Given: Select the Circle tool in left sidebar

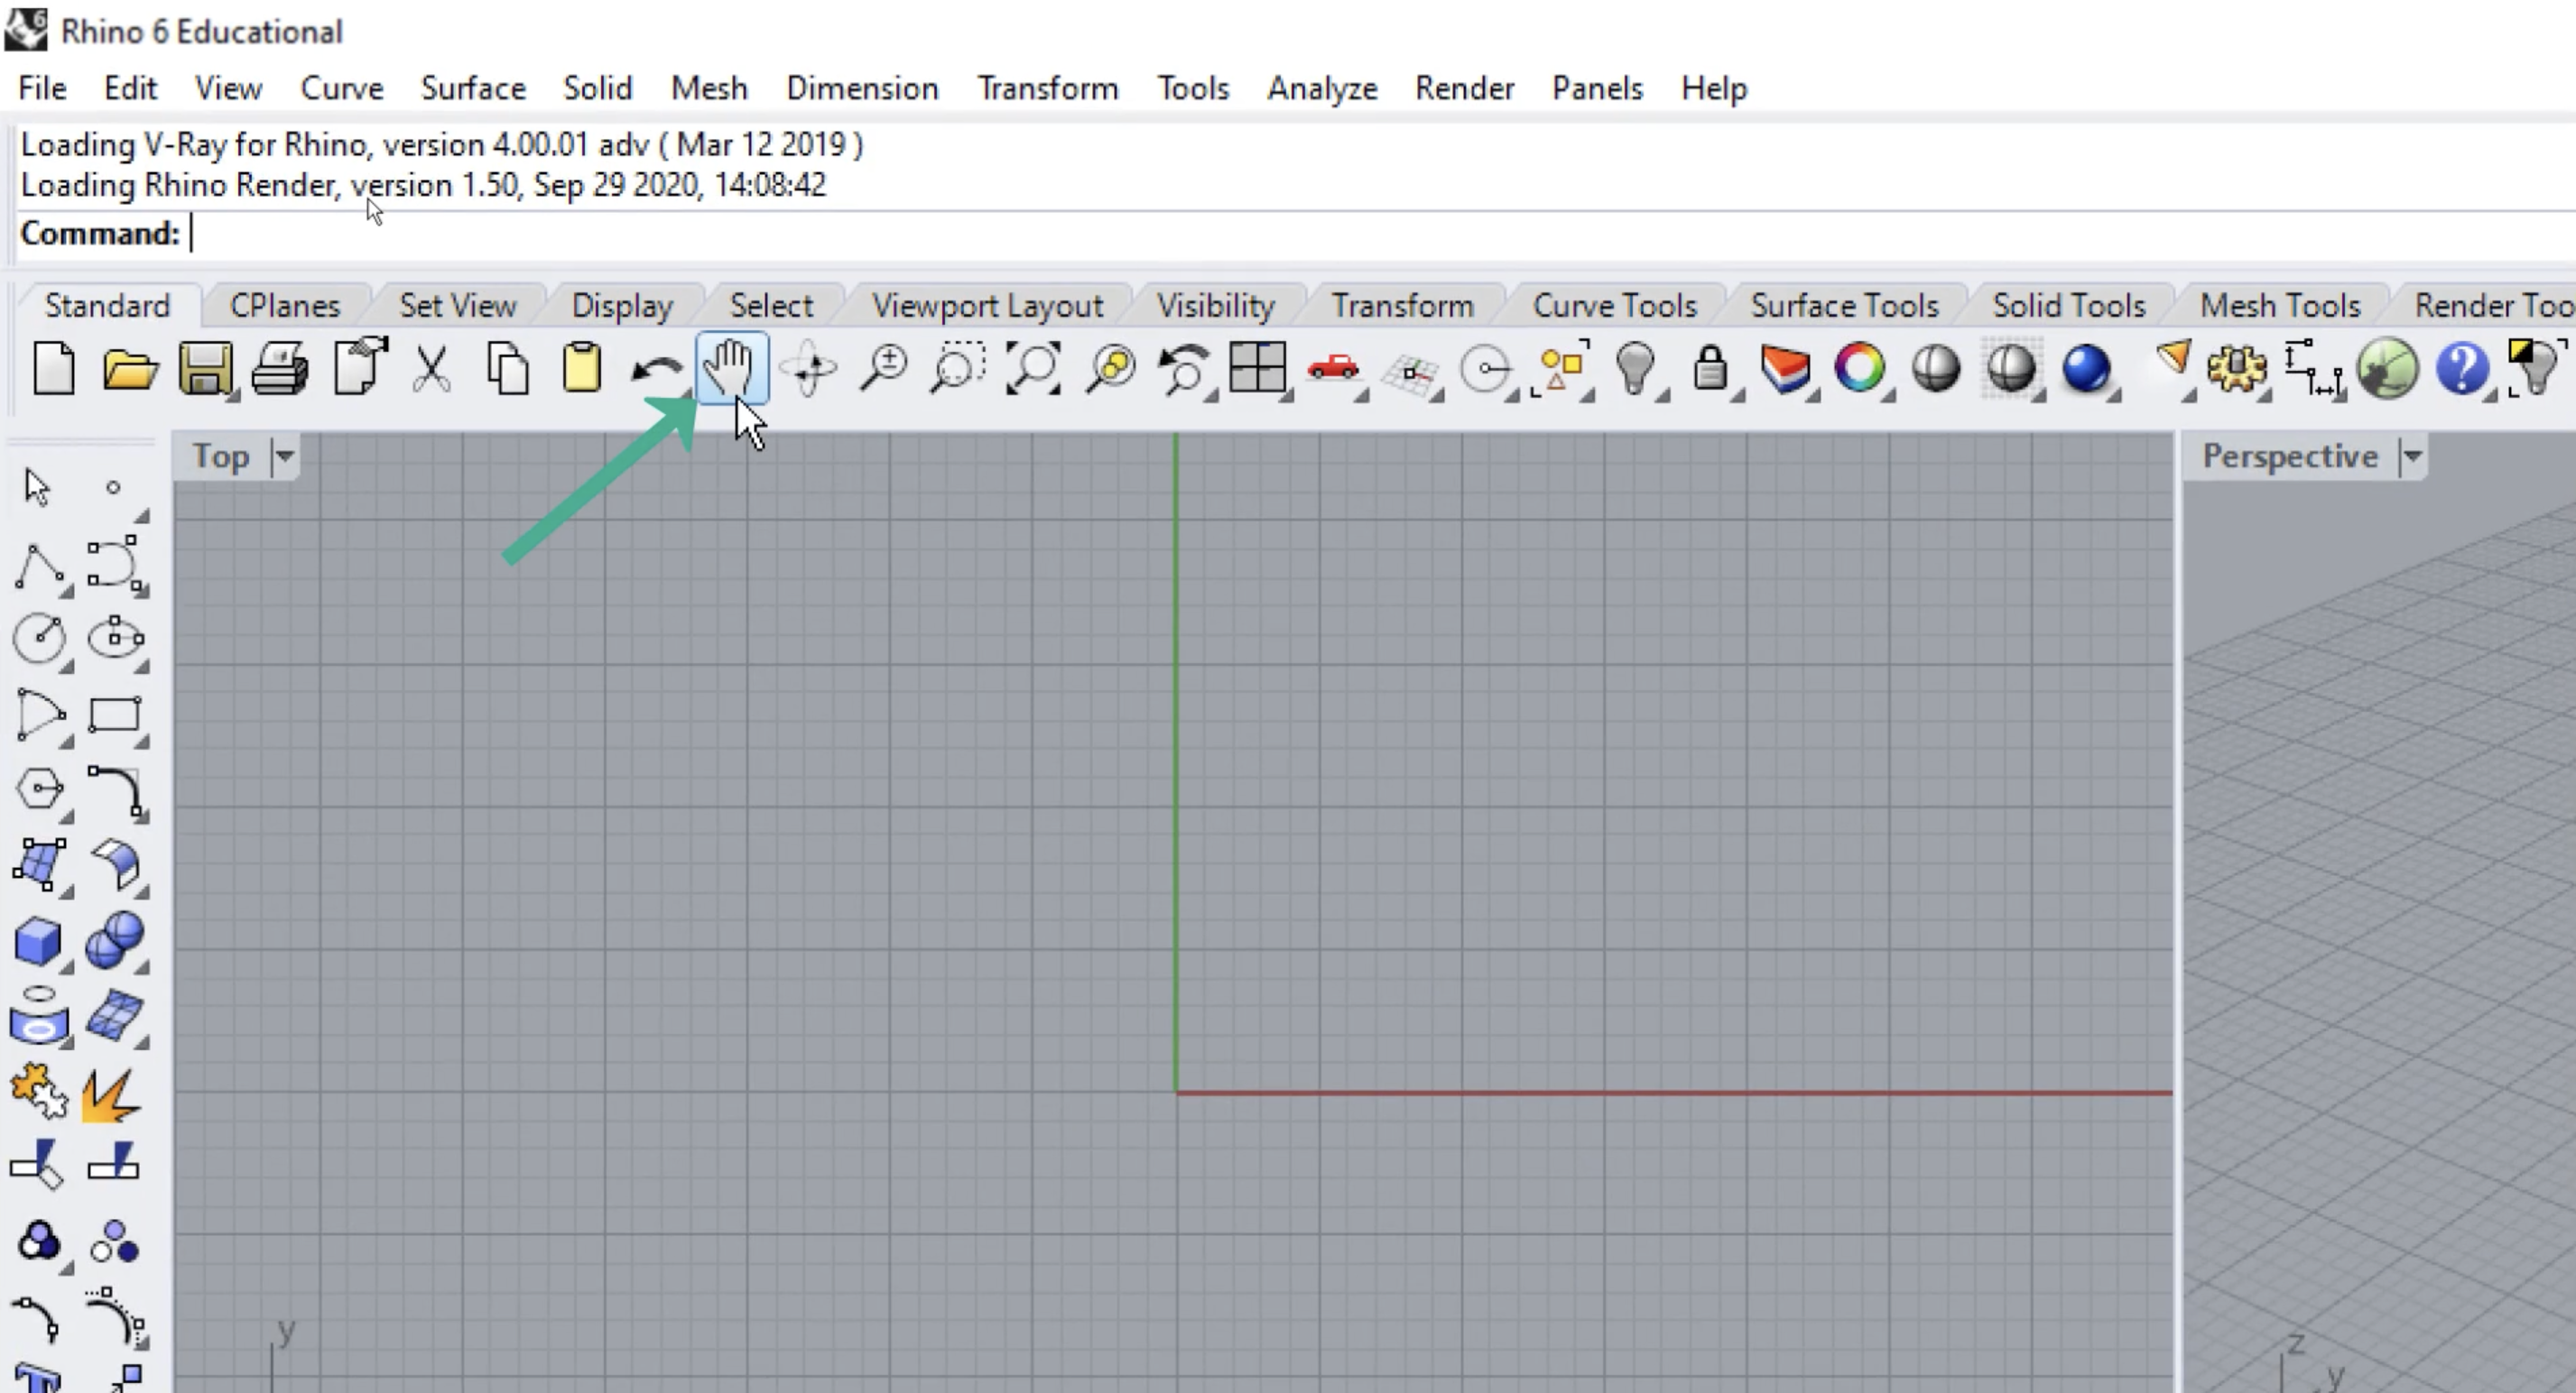Looking at the screenshot, I should tap(40, 638).
